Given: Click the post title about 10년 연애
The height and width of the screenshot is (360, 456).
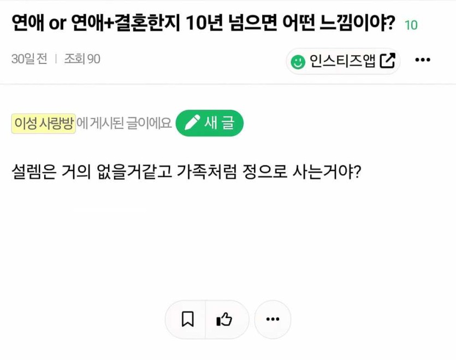Looking at the screenshot, I should click(203, 23).
